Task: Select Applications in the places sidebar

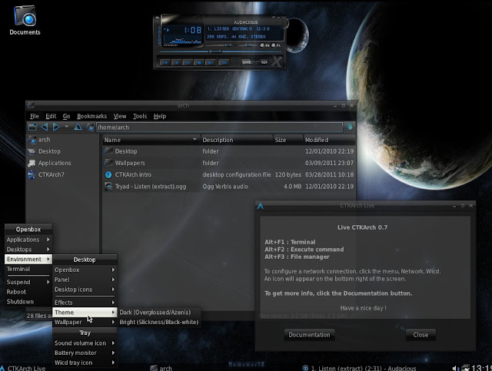Action: coord(62,163)
